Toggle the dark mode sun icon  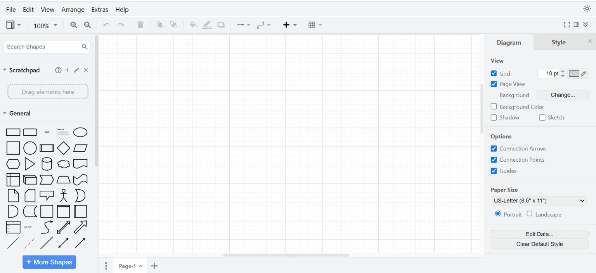(x=586, y=8)
